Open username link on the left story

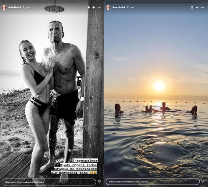coord(14,7)
